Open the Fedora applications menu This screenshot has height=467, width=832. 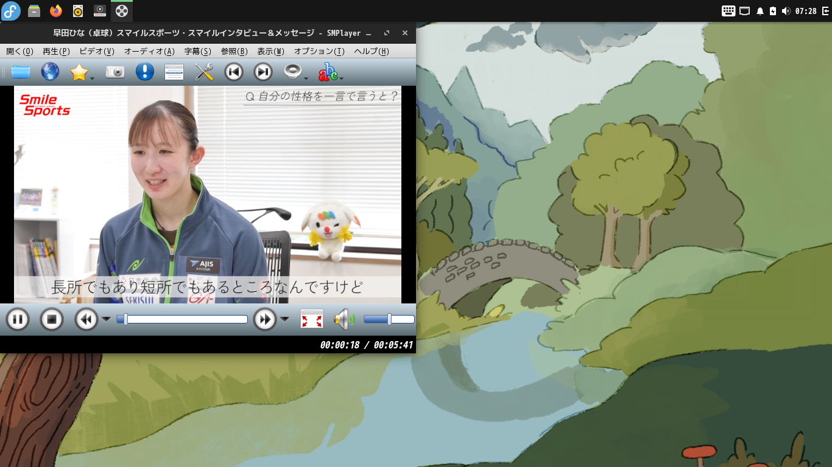[x=11, y=11]
